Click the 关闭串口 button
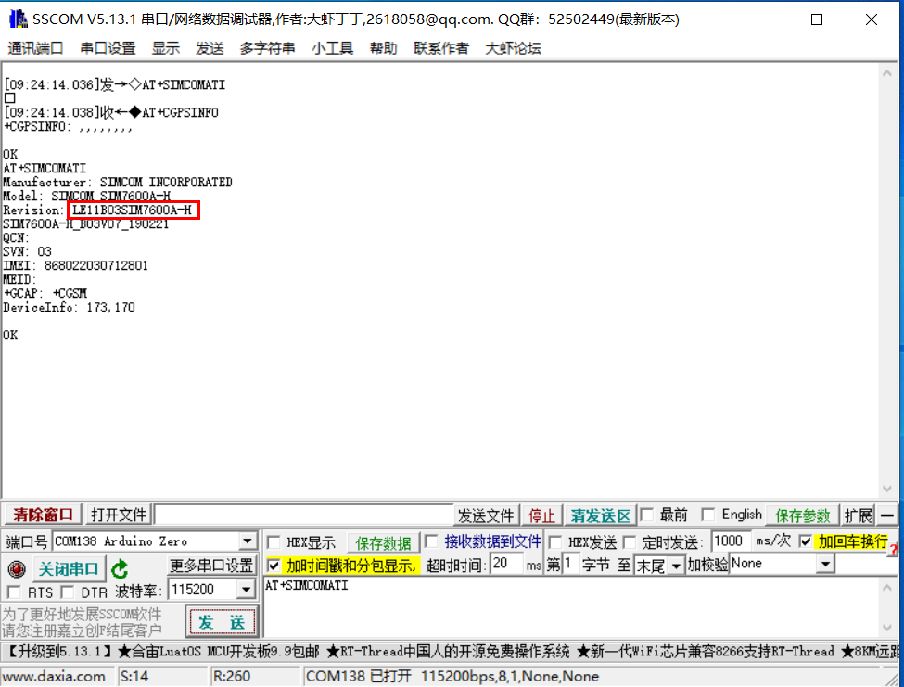 coord(69,569)
